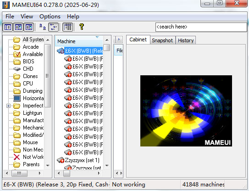This screenshot has height=191, width=249.
Task: Click the 41848 machines status text
Action: tap(203, 185)
